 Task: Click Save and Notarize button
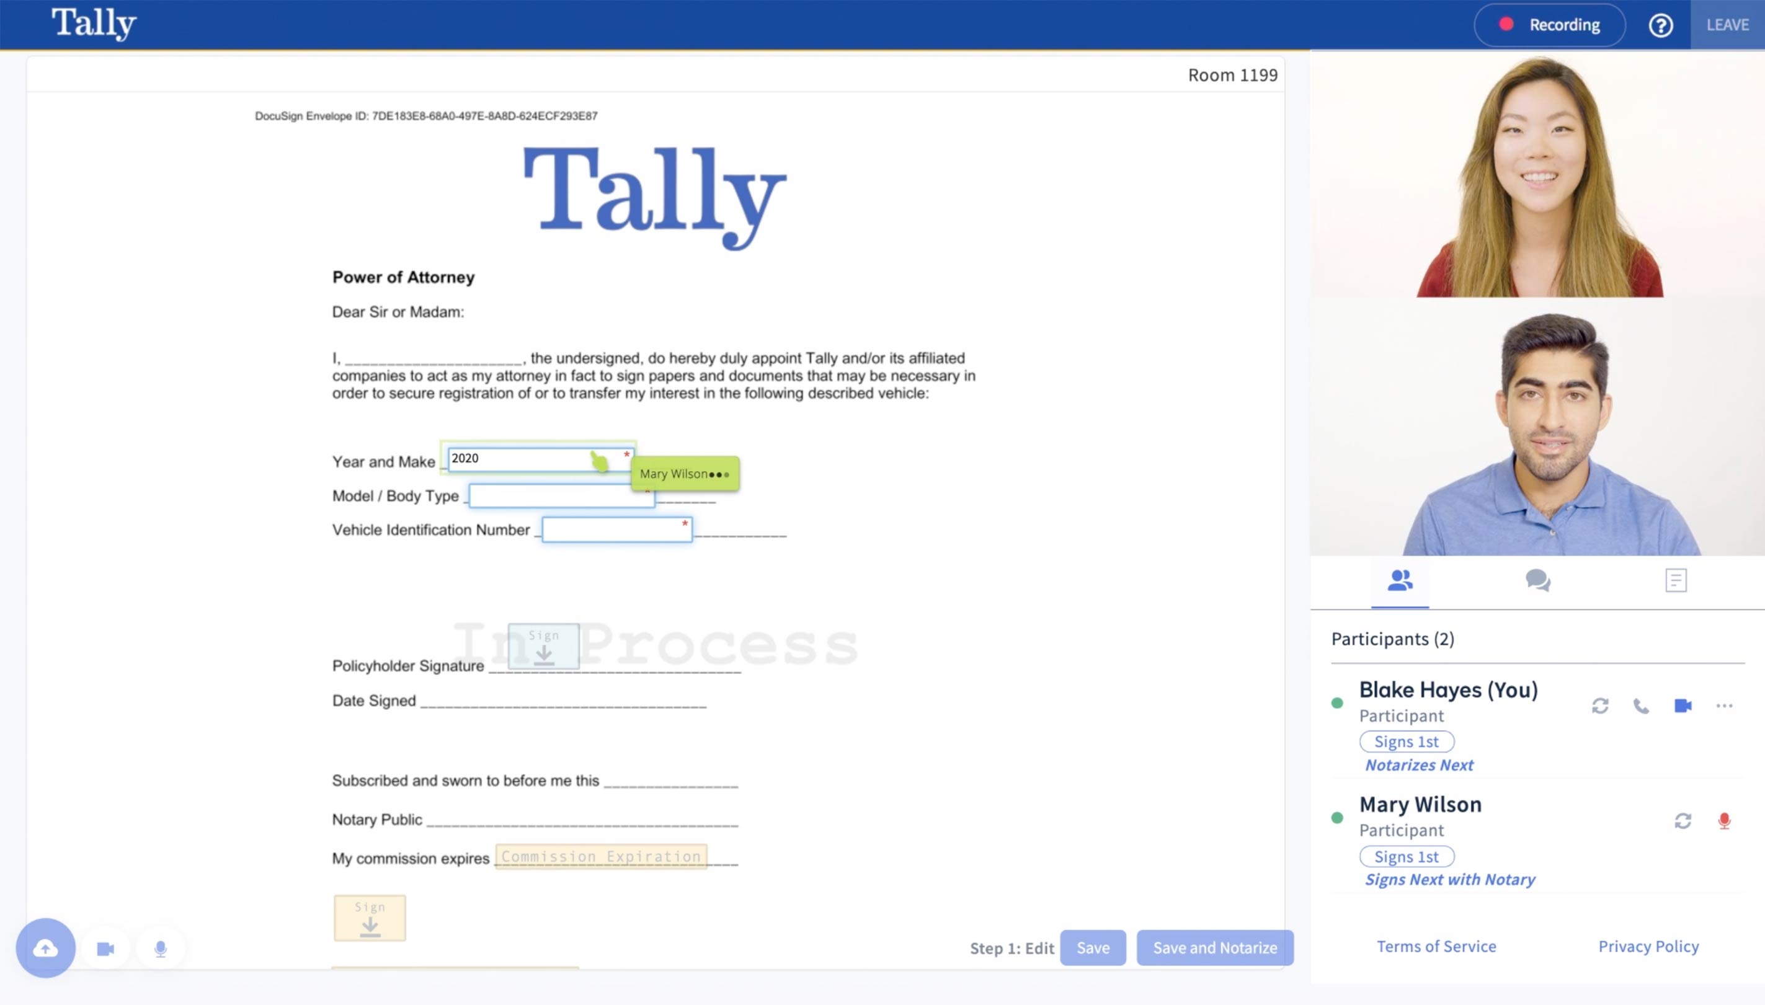(1215, 947)
